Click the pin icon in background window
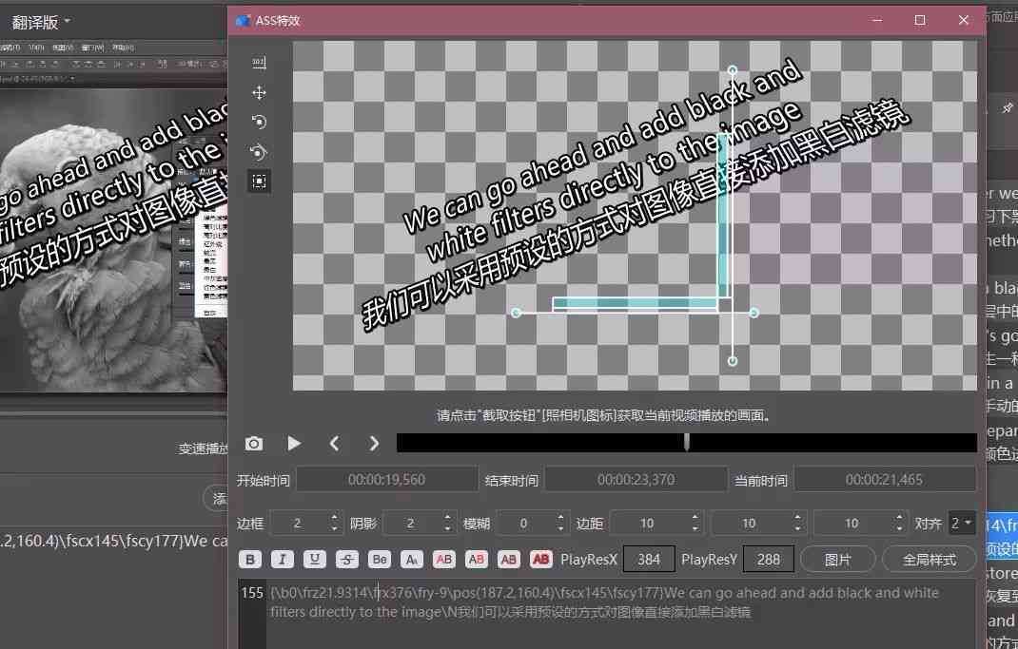Screen dimensions: 1018x649 point(1008,107)
